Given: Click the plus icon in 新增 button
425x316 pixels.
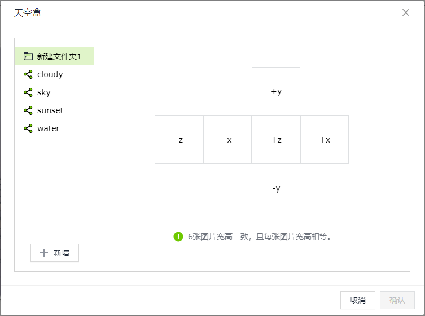Looking at the screenshot, I should [x=44, y=253].
